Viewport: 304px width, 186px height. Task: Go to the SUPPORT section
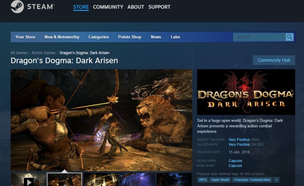pos(159,7)
